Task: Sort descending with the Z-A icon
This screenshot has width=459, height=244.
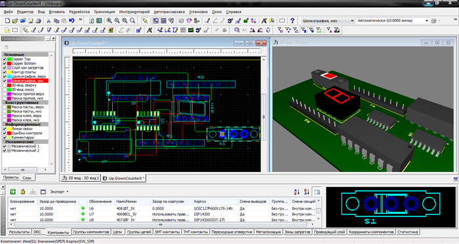Action: point(306,192)
